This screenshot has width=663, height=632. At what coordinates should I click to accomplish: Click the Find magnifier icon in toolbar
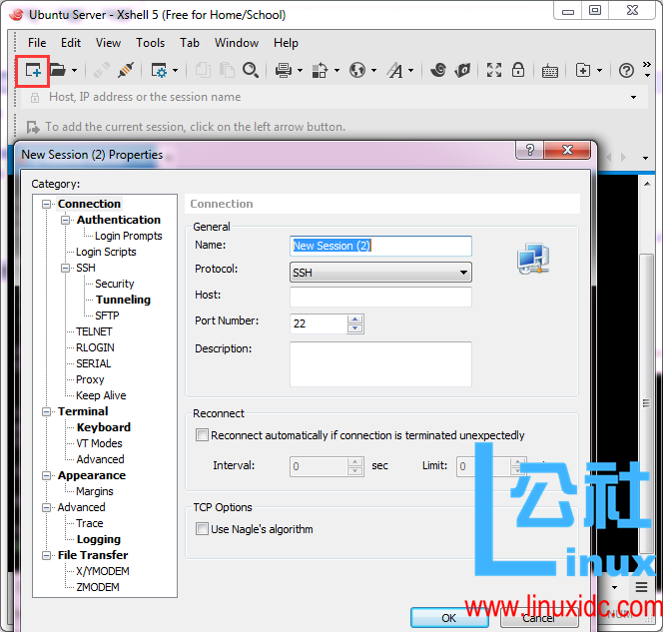[x=251, y=71]
